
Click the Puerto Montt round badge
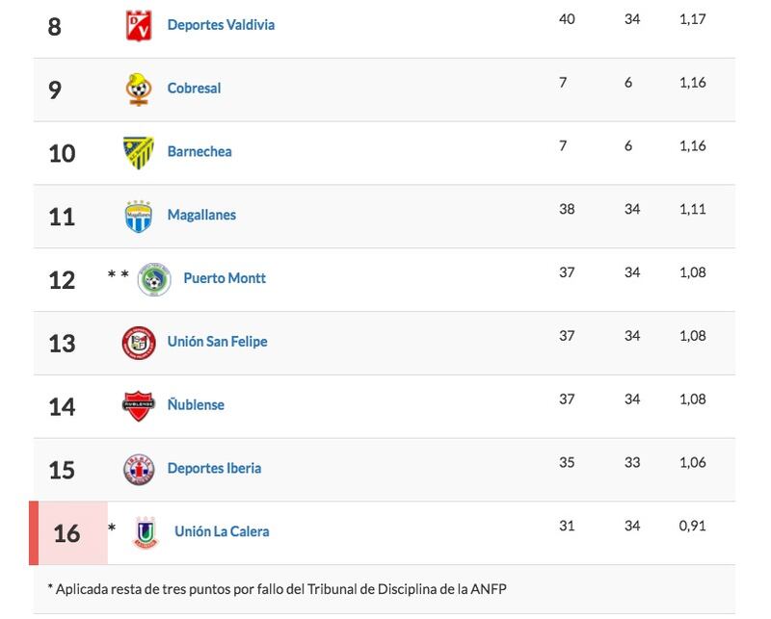pos(154,279)
